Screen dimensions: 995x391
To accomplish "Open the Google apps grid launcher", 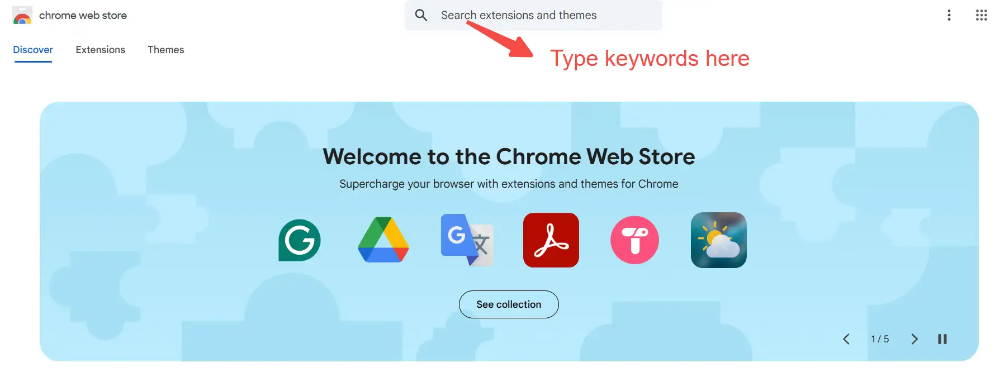I will pyautogui.click(x=981, y=15).
